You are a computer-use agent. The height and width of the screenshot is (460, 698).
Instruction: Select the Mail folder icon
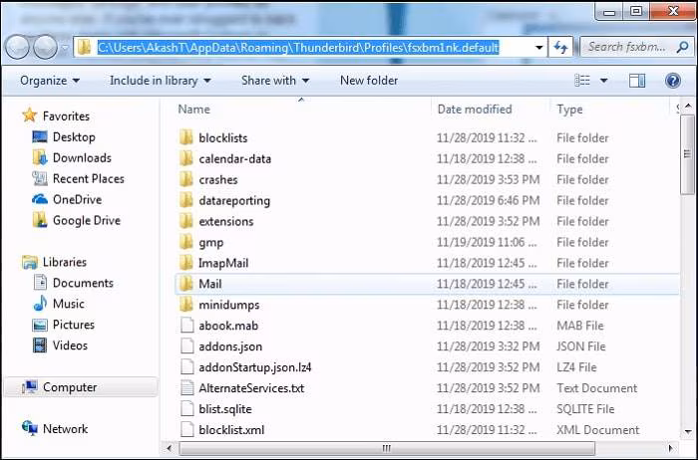coord(186,284)
